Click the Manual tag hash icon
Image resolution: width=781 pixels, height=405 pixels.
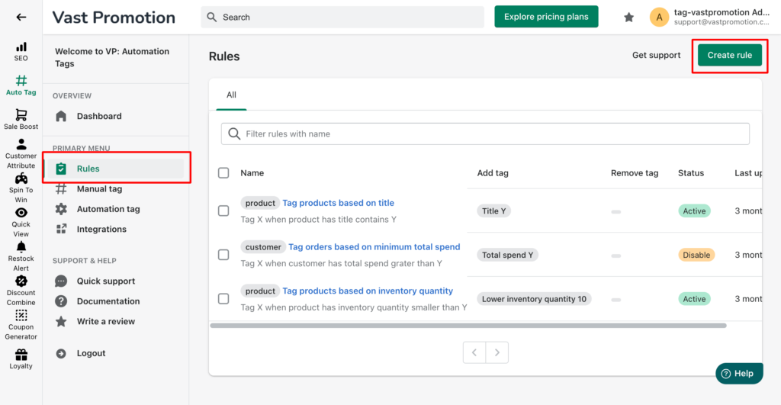(61, 189)
